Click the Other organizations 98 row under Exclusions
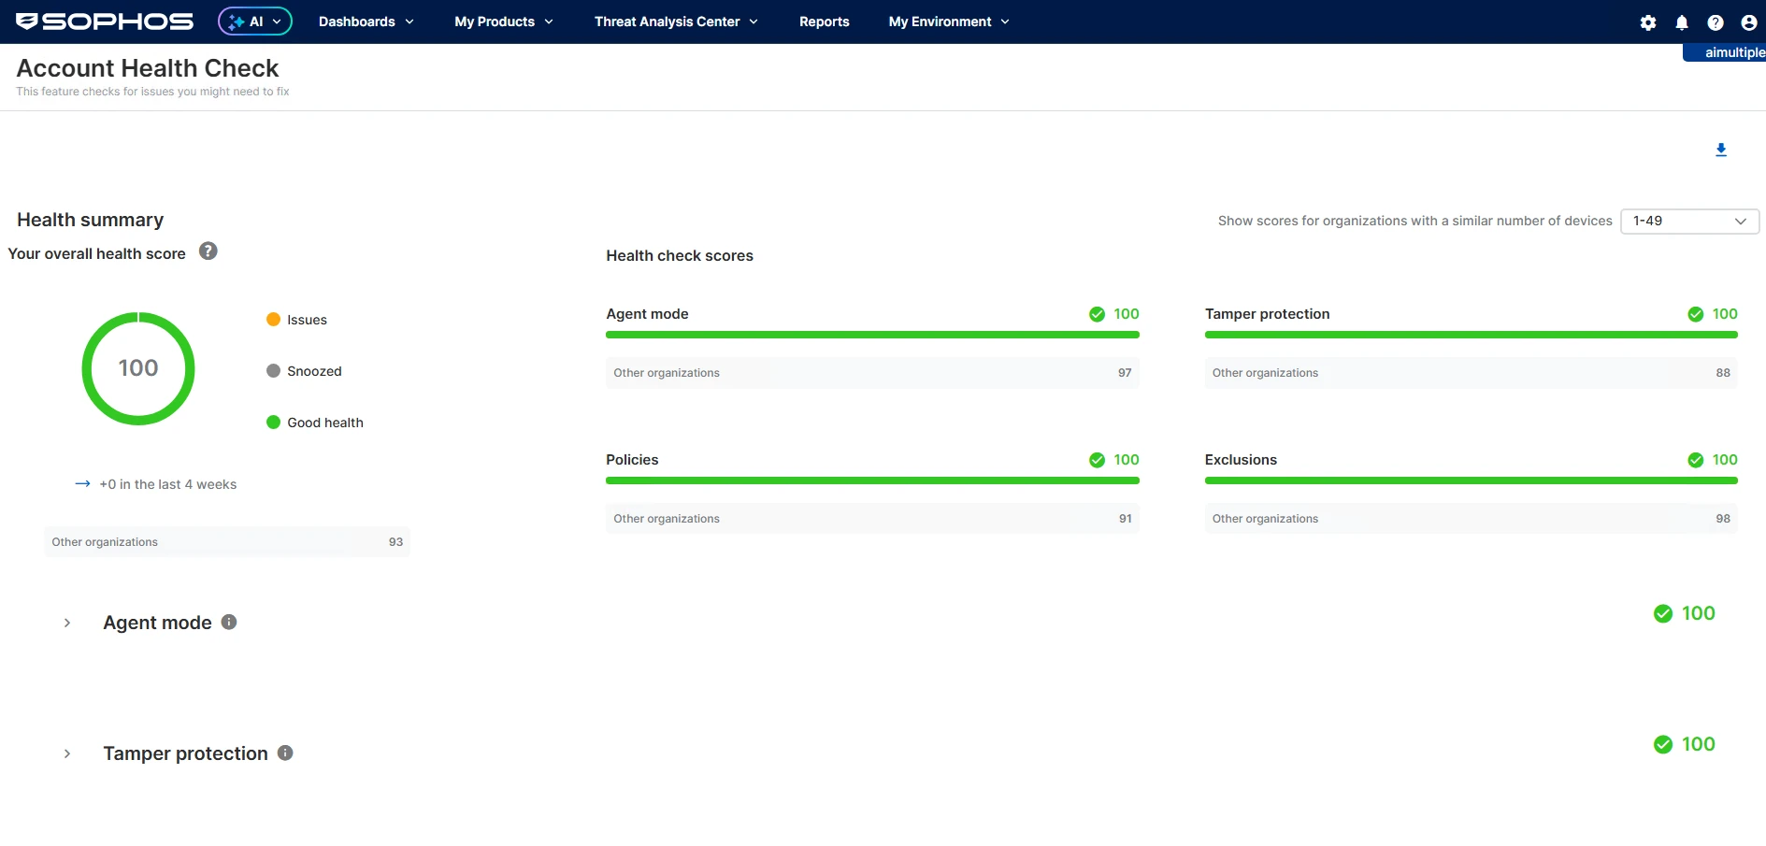 click(1471, 519)
